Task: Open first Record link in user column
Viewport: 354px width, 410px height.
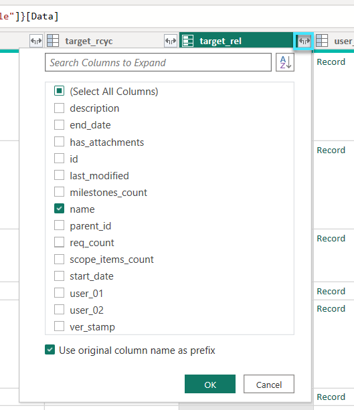Action: 331,62
